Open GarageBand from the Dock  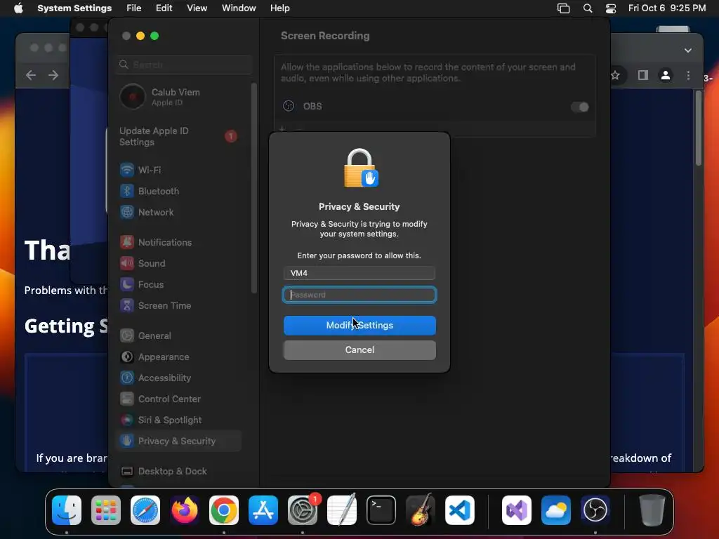click(x=421, y=510)
